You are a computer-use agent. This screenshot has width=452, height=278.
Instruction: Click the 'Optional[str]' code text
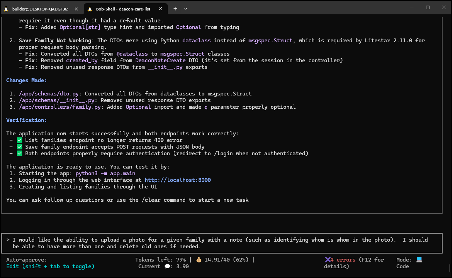coord(80,27)
